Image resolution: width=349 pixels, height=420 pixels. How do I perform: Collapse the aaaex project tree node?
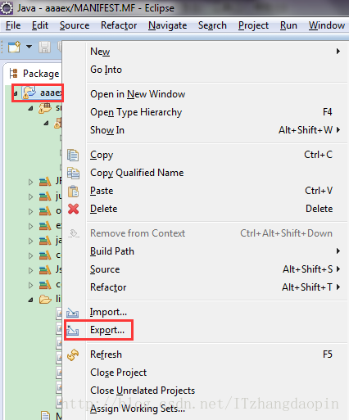tap(16, 94)
